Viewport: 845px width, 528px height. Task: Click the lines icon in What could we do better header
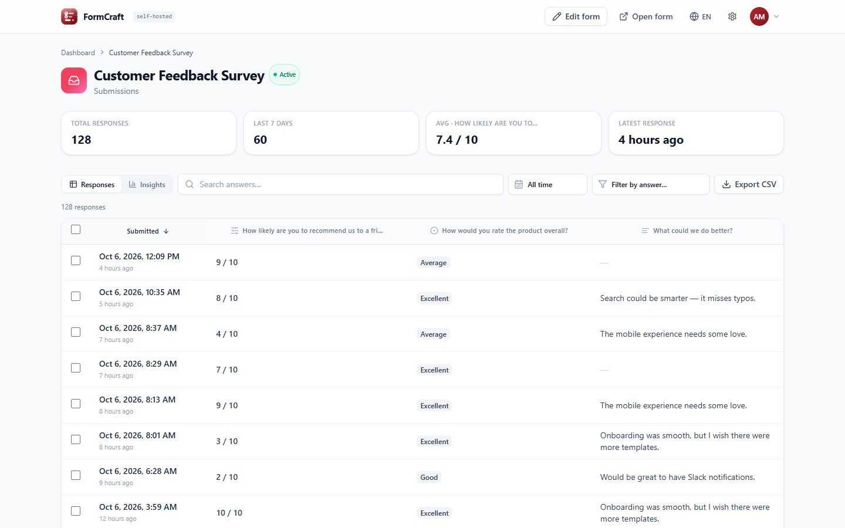[x=645, y=231]
